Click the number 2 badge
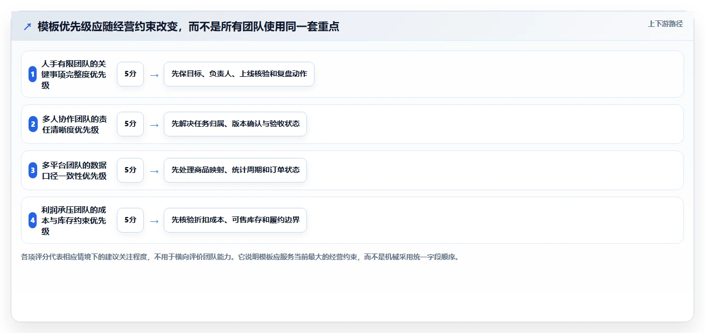 point(33,124)
